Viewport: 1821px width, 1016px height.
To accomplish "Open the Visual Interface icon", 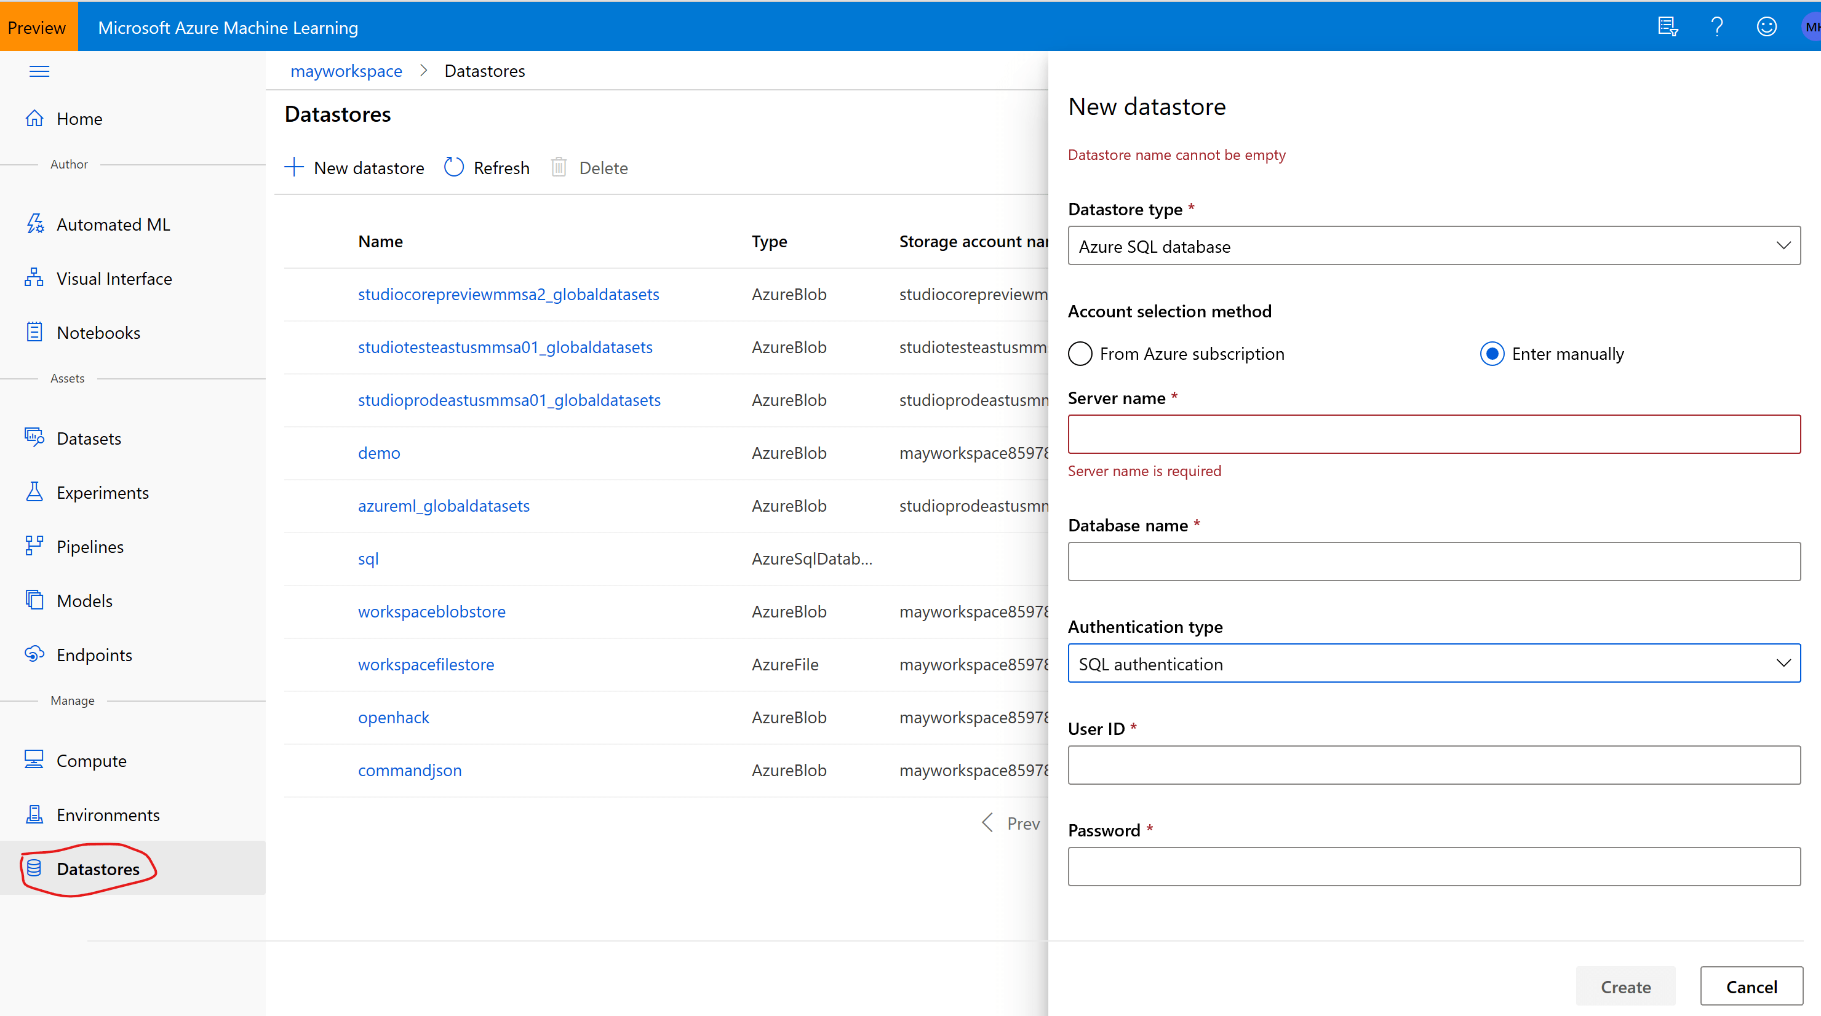I will (34, 279).
